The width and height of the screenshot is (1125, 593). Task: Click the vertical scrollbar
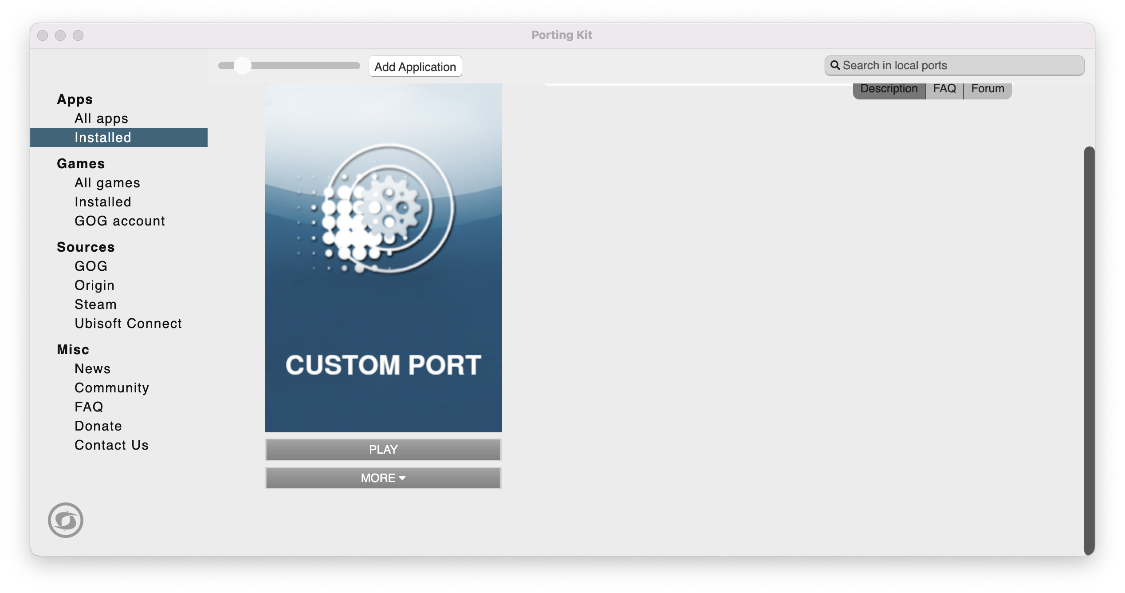(1089, 350)
